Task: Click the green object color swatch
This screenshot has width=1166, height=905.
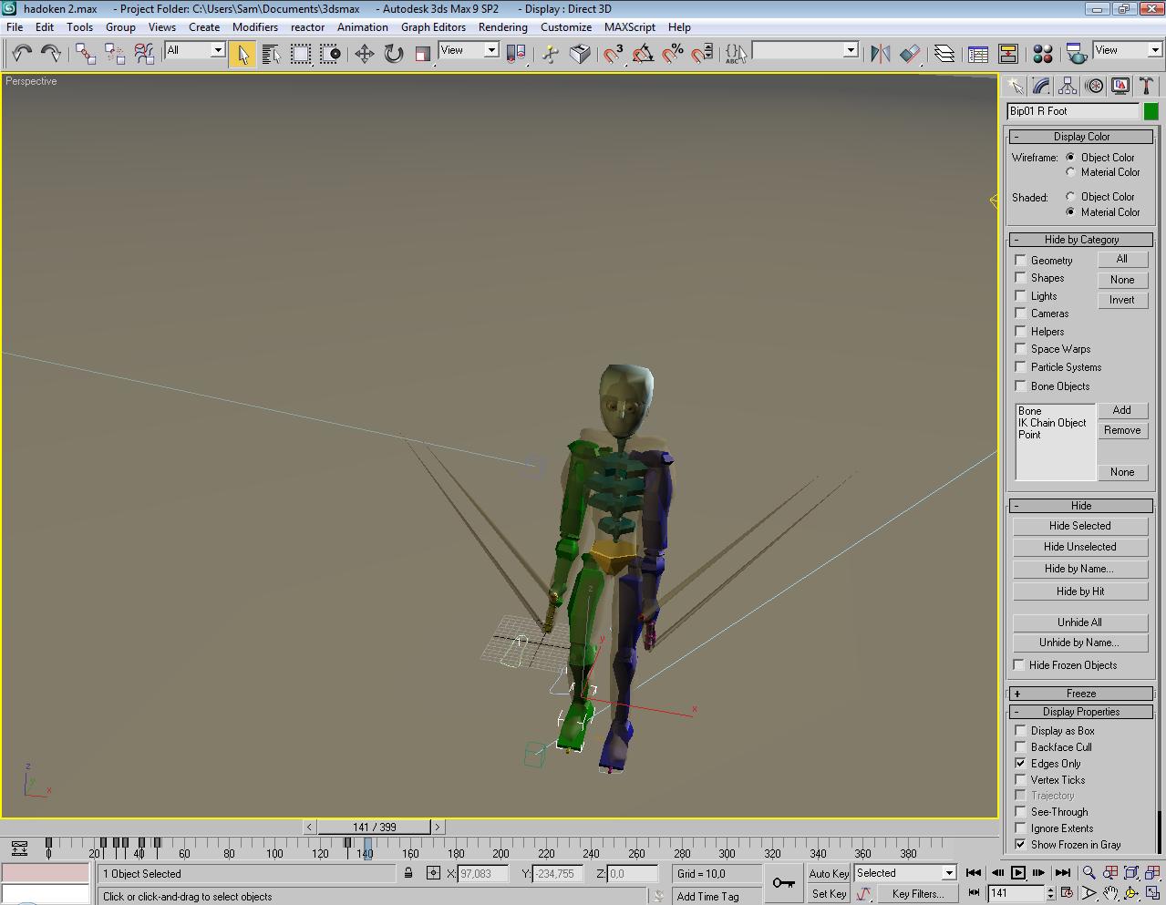Action: click(1151, 111)
